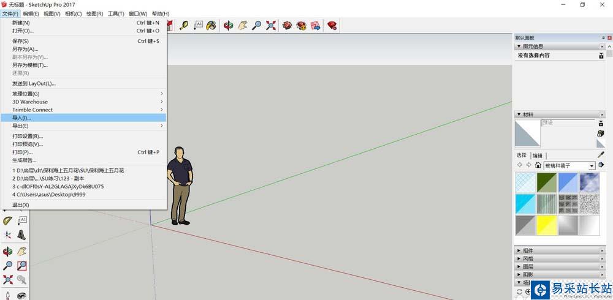Select the Zoom tool in left toolbar
613x300 pixels.
tap(7, 266)
